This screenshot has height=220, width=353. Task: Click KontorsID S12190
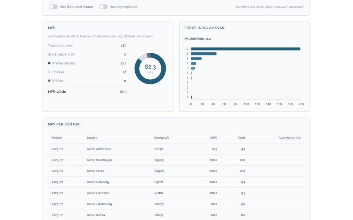coord(158,149)
